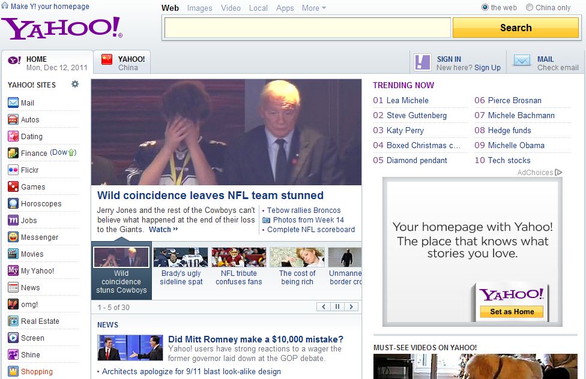Screen dimensions: 586x379
Task: Switch to Local search tab
Action: pos(258,8)
